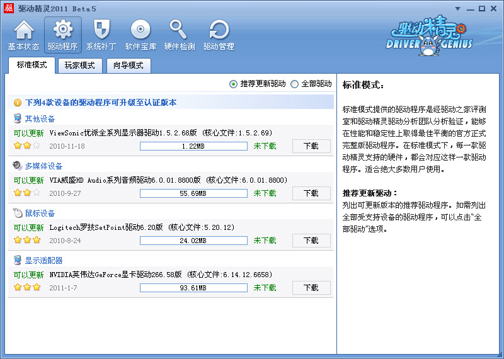This screenshot has width=504, height=359.
Task: Download the Logitech SetPoint driver
Action: [x=311, y=241]
